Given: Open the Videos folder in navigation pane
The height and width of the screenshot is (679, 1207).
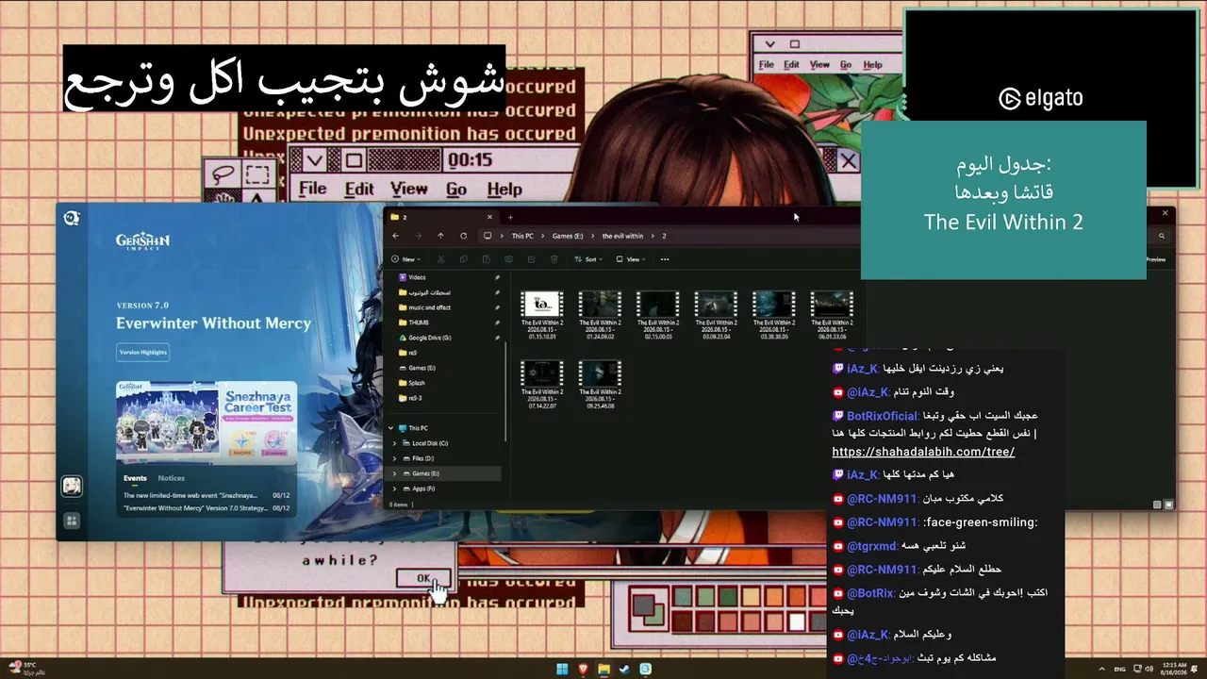Looking at the screenshot, I should click(417, 277).
